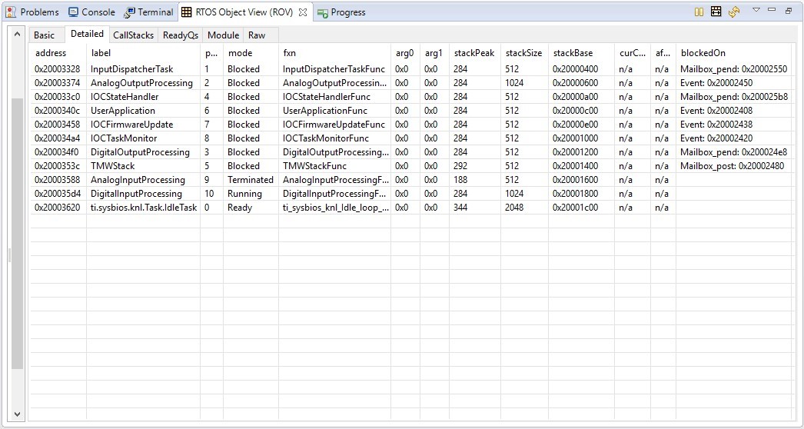The height and width of the screenshot is (429, 804).
Task: Select the ti.sysbios.knl.Task.IdleTask label cell
Action: click(x=144, y=208)
